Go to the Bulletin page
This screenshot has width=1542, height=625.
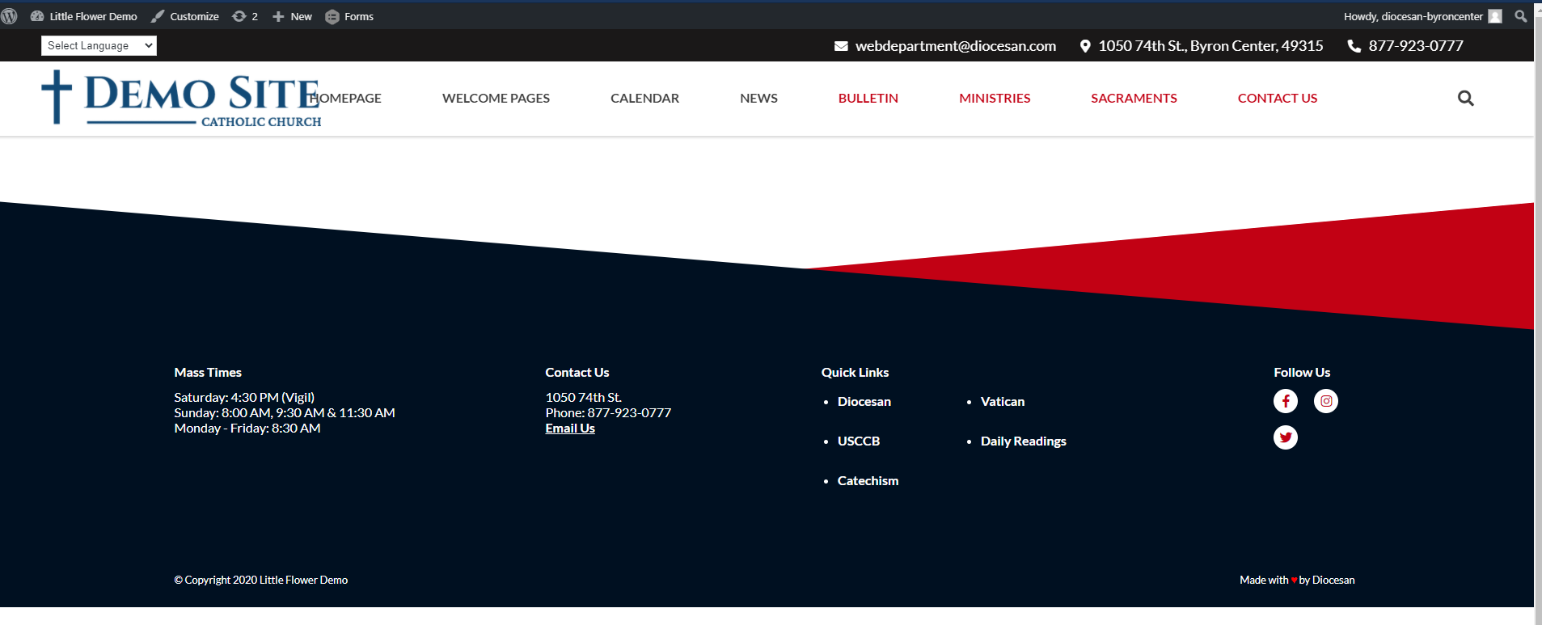coord(868,99)
